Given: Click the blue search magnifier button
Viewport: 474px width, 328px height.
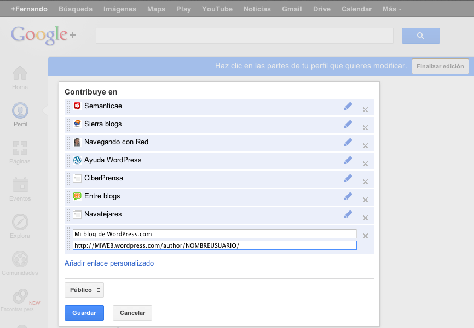Looking at the screenshot, I should (420, 36).
